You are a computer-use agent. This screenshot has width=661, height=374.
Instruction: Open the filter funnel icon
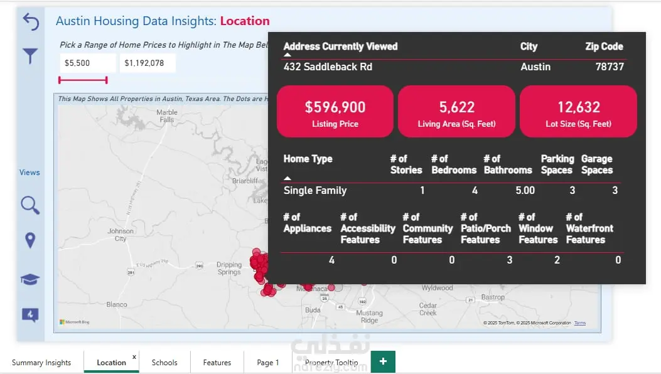coord(30,56)
